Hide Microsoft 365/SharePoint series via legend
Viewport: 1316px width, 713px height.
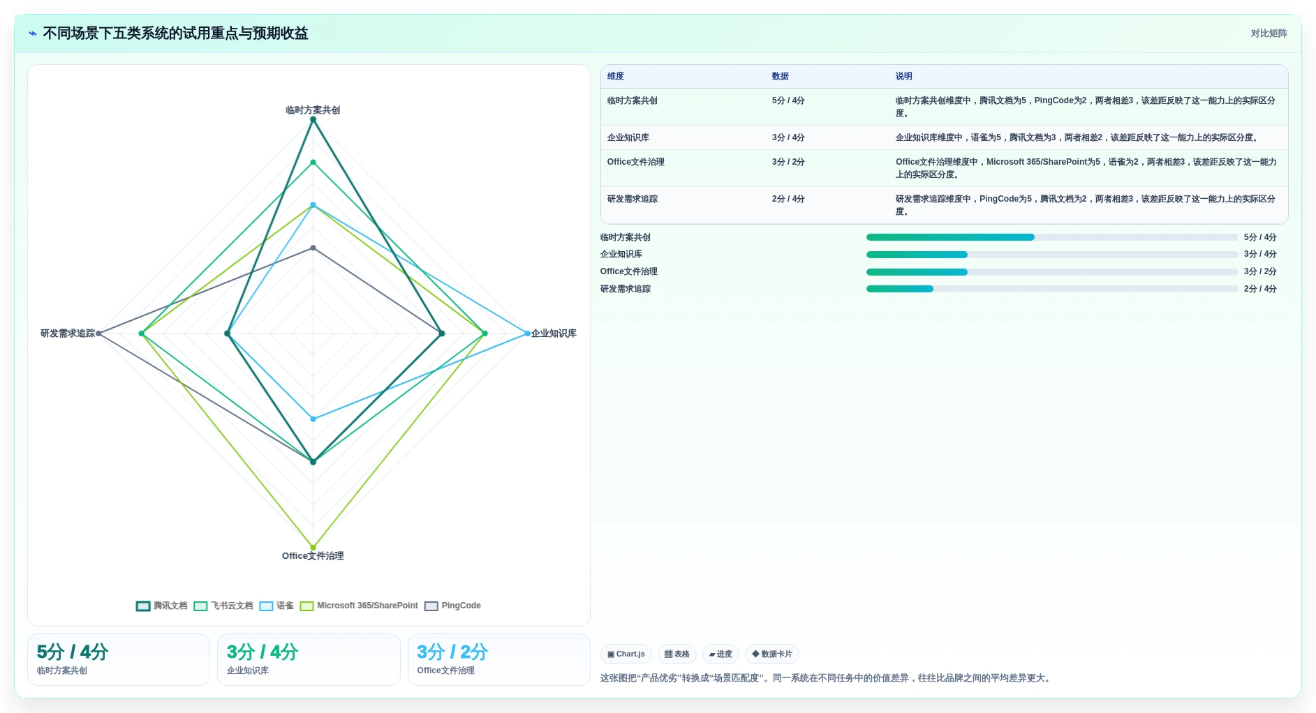tap(359, 606)
